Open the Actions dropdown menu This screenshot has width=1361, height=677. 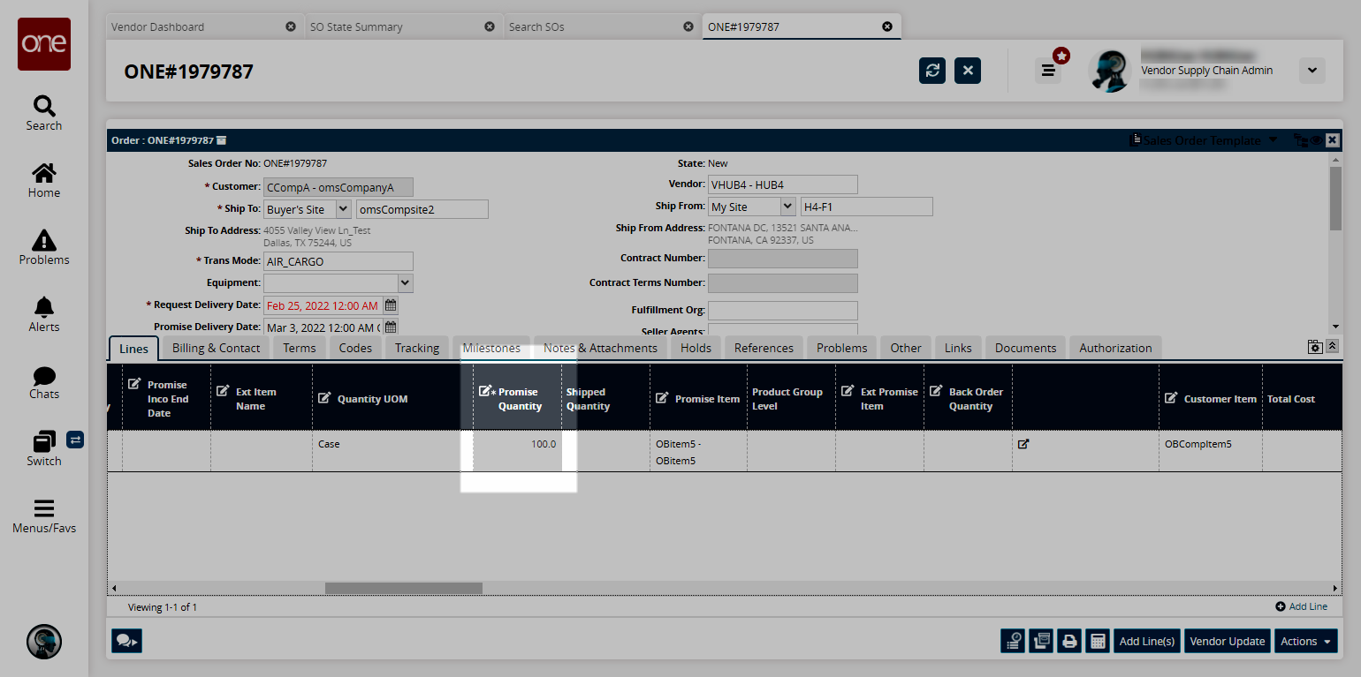tap(1306, 641)
